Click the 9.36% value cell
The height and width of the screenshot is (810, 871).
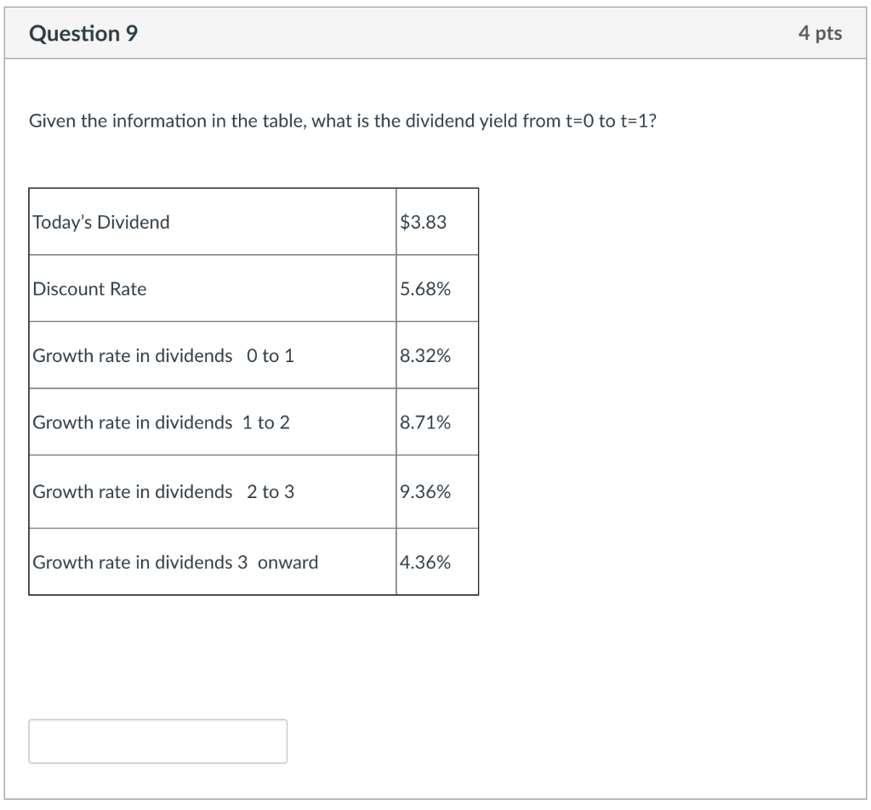coord(422,491)
